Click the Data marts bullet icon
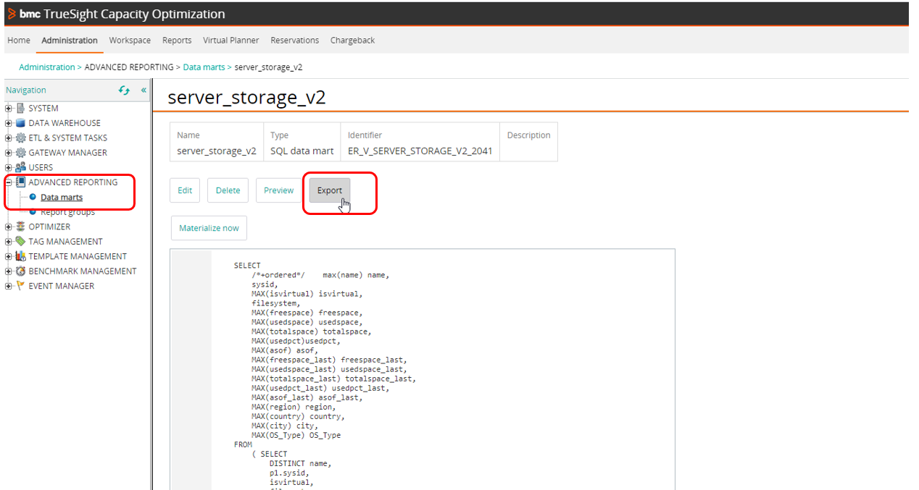Image resolution: width=919 pixels, height=490 pixels. pos(33,197)
